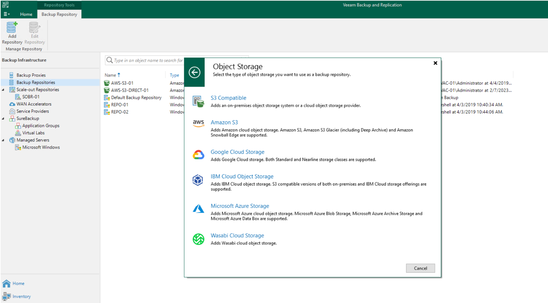Choose the Wasabi Cloud Storage link

(x=237, y=236)
